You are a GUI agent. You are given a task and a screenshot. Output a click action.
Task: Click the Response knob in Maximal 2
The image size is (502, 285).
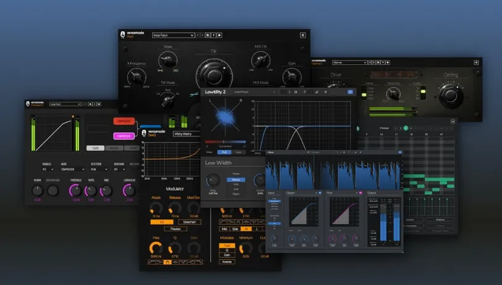coord(393,94)
